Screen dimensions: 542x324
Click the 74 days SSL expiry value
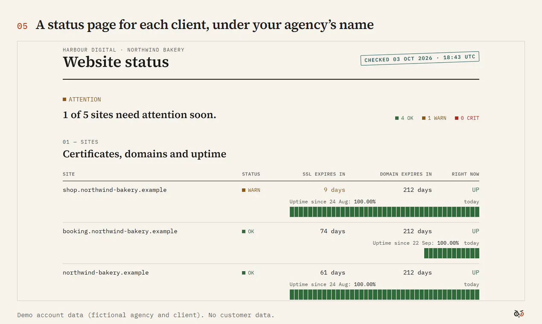click(333, 231)
